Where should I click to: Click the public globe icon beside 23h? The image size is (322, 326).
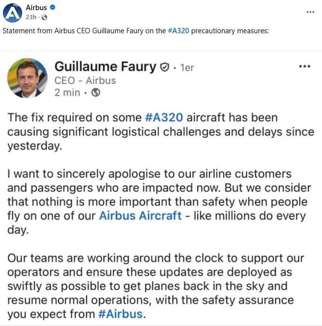pos(44,17)
